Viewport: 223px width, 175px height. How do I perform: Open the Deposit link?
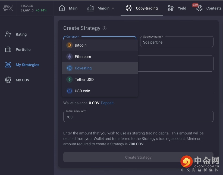point(107,103)
